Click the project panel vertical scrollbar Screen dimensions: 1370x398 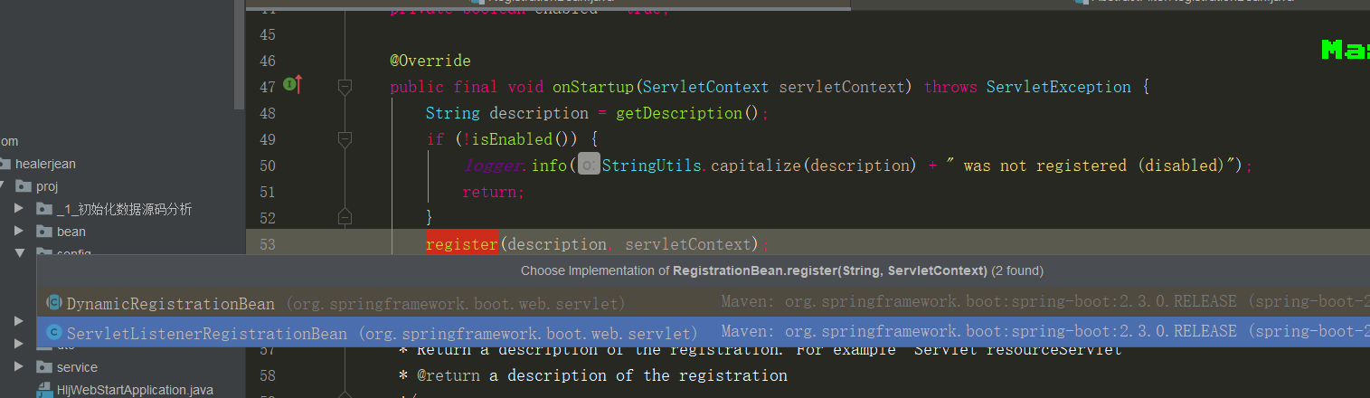pyautogui.click(x=240, y=54)
